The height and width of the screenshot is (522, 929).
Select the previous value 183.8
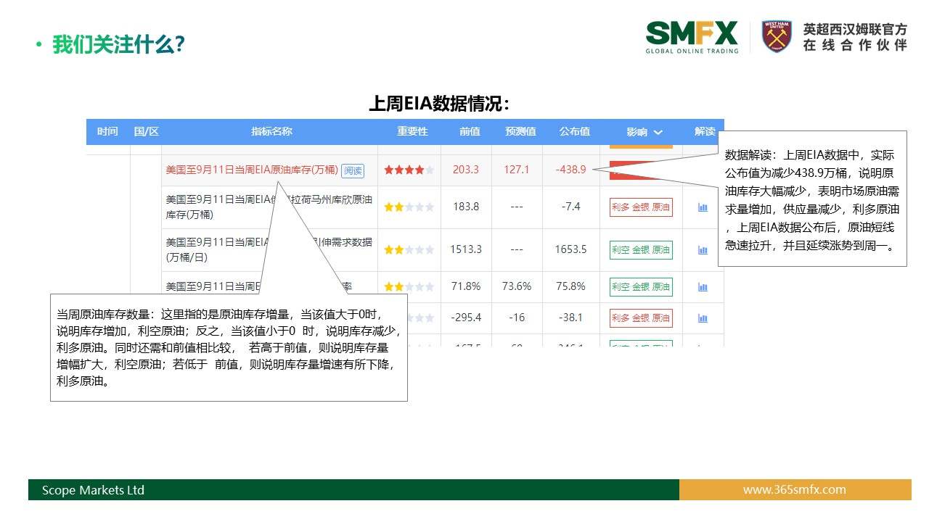click(466, 207)
